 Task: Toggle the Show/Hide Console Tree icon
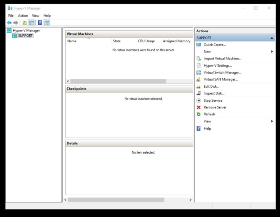click(32, 23)
